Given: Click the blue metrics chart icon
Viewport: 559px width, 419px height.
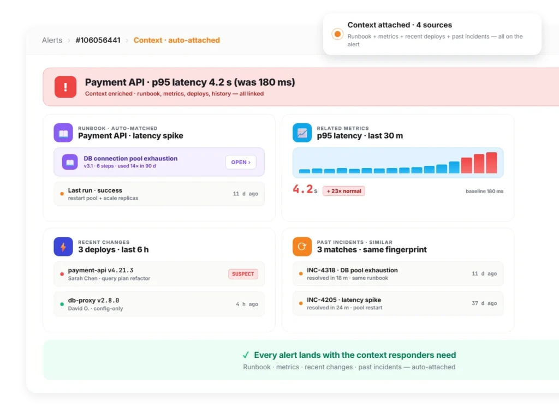Looking at the screenshot, I should [302, 133].
